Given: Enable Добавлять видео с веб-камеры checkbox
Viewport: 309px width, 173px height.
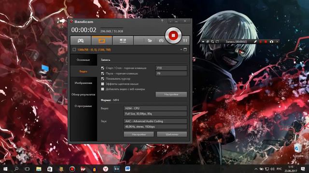Looking at the screenshot, I should (x=102, y=89).
